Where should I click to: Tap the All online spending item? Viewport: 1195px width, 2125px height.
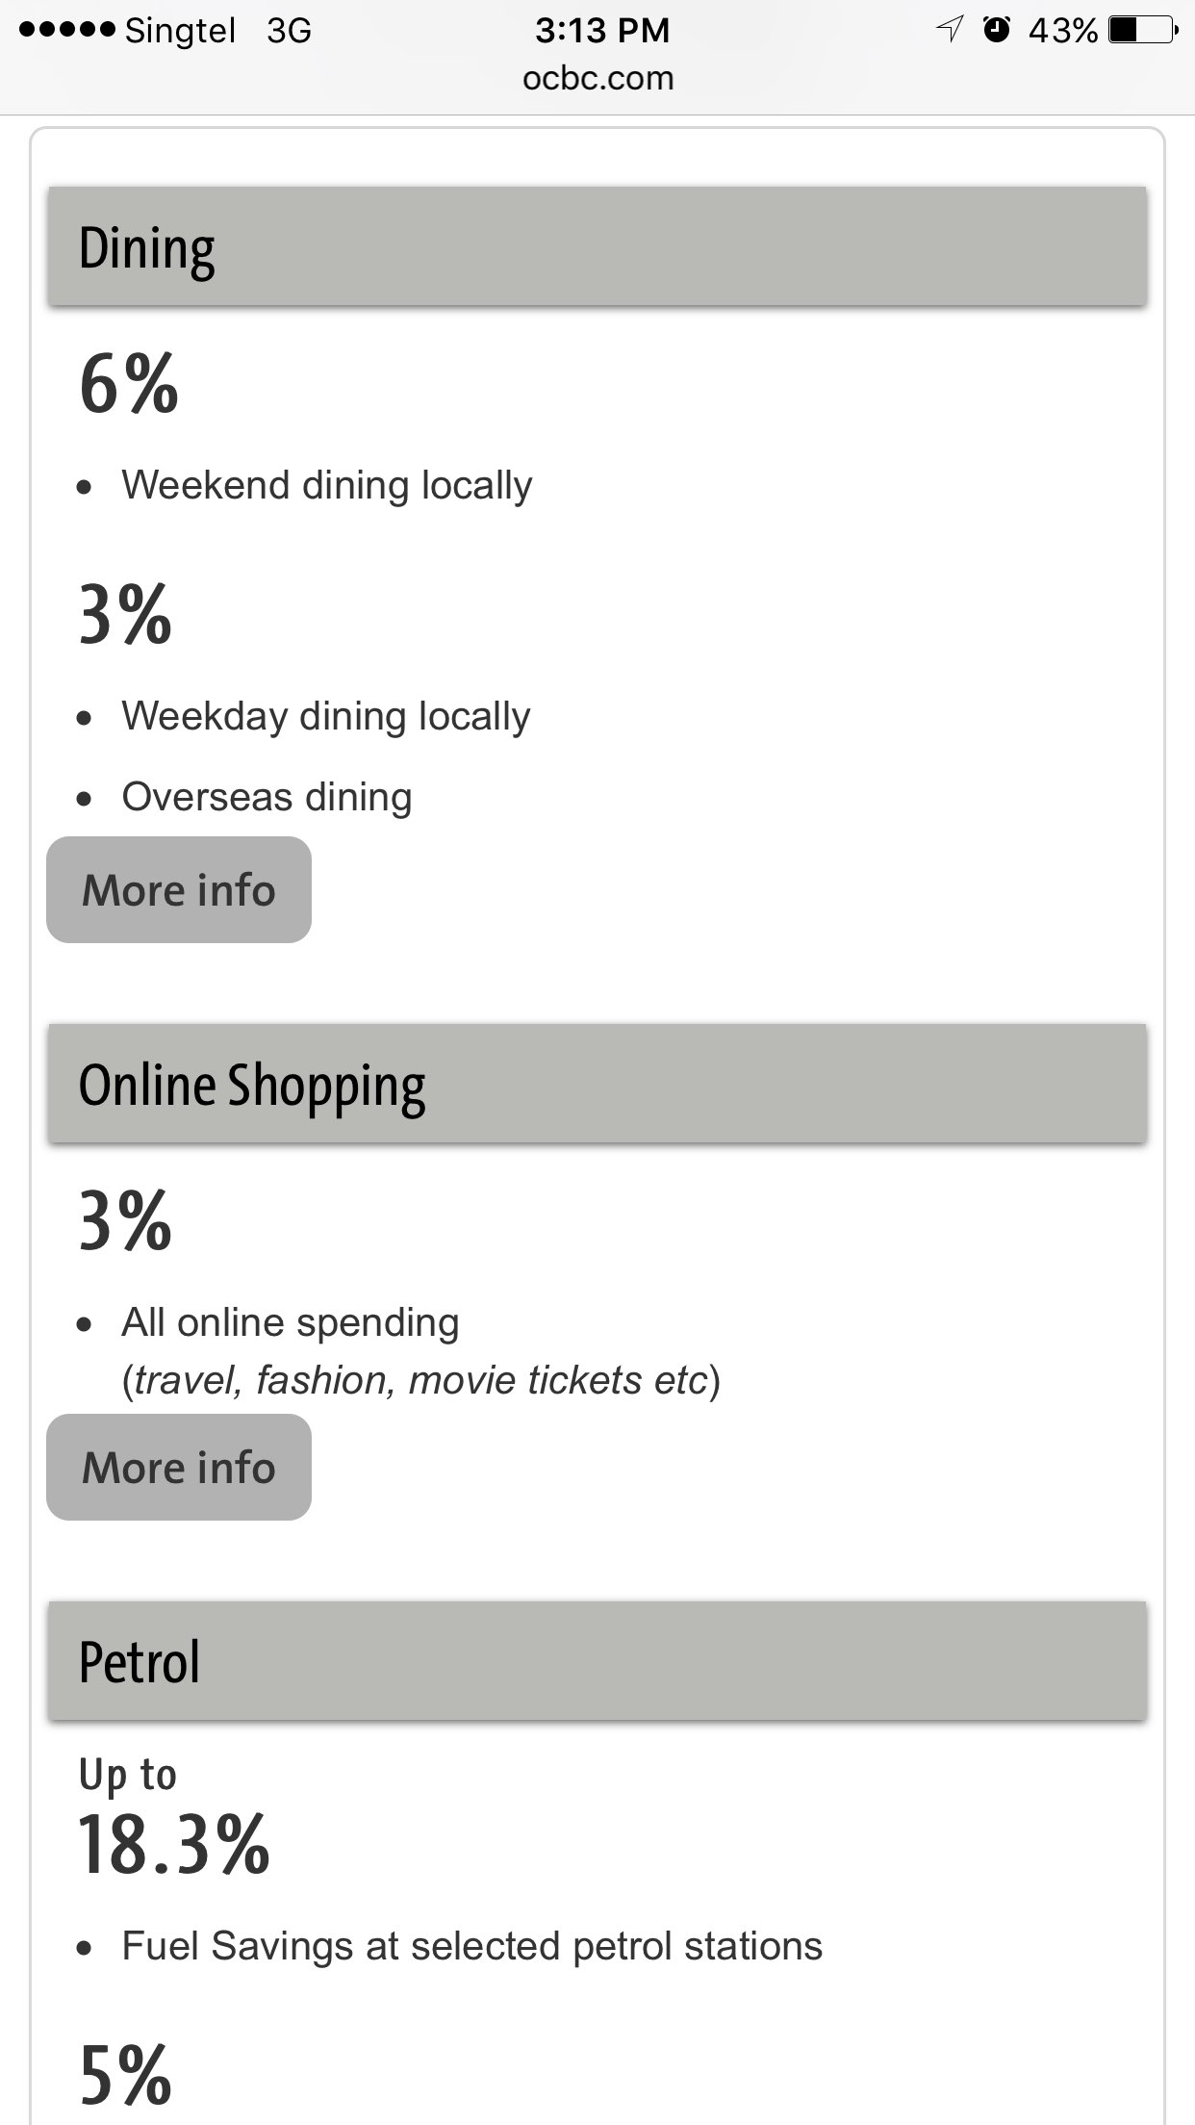point(290,1322)
